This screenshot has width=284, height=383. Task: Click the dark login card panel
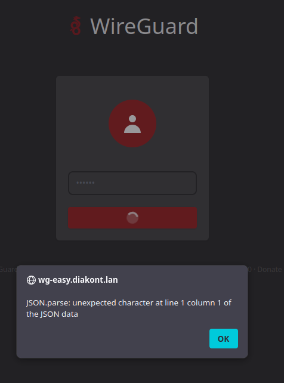pos(132,158)
